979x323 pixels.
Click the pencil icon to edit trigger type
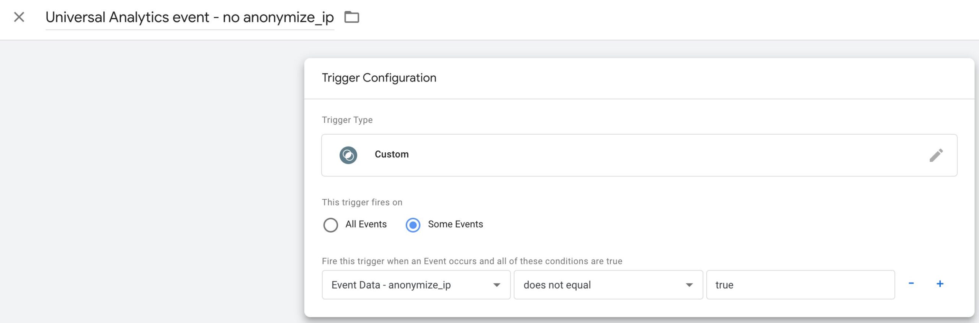936,155
